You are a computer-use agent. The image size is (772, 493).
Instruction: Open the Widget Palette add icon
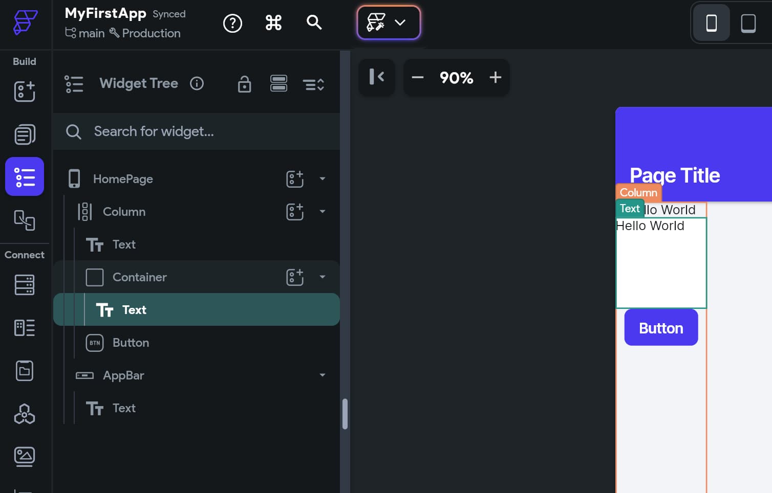[25, 92]
